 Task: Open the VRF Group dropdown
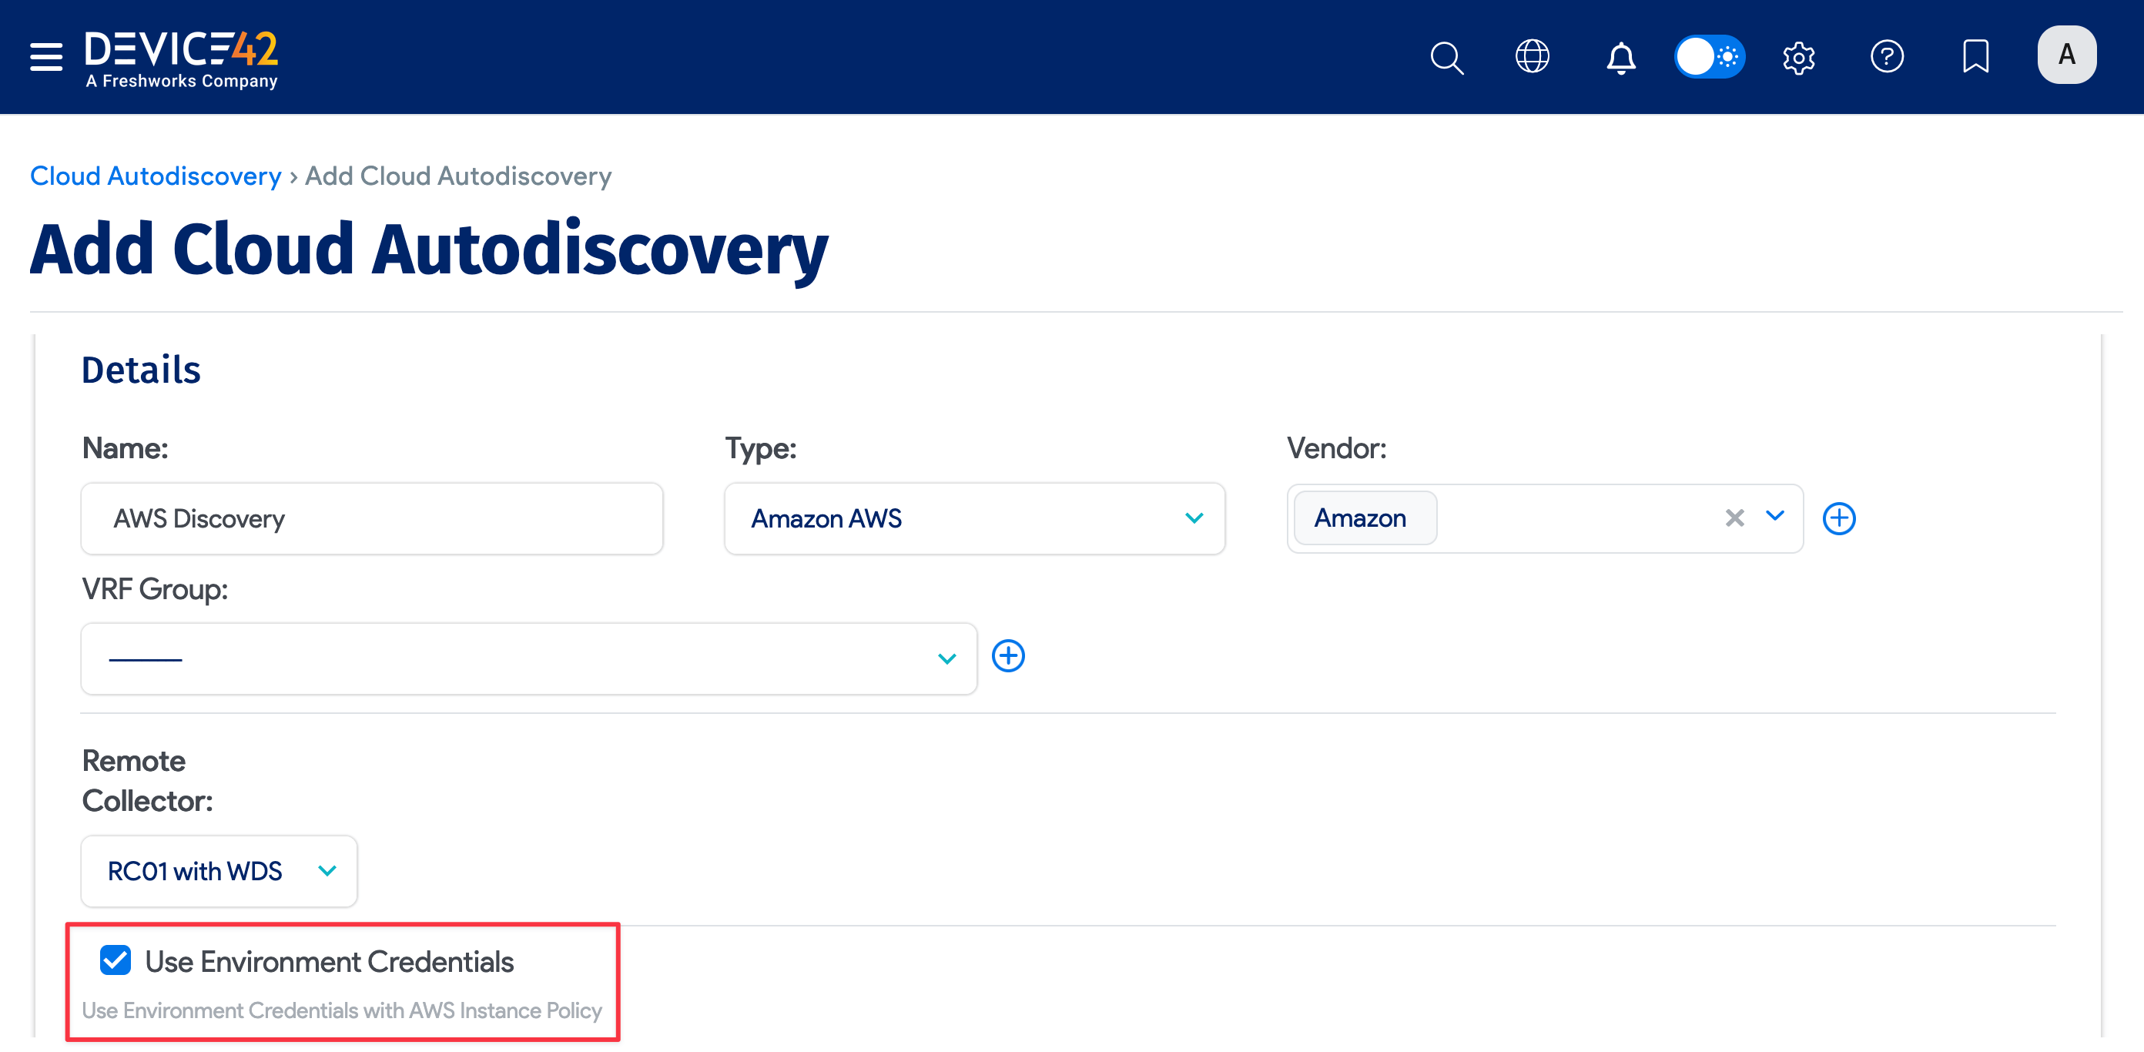(x=528, y=658)
